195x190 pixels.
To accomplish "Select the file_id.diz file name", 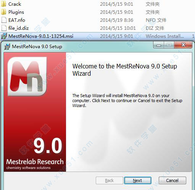I will [19, 28].
